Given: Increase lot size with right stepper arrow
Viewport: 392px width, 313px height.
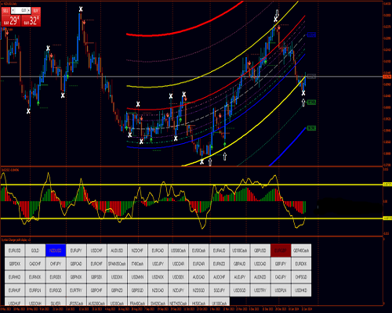Looking at the screenshot, I should (29, 11).
